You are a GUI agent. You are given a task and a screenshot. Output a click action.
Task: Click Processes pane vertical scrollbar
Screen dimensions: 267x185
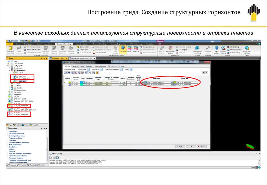pyautogui.click(x=47, y=147)
